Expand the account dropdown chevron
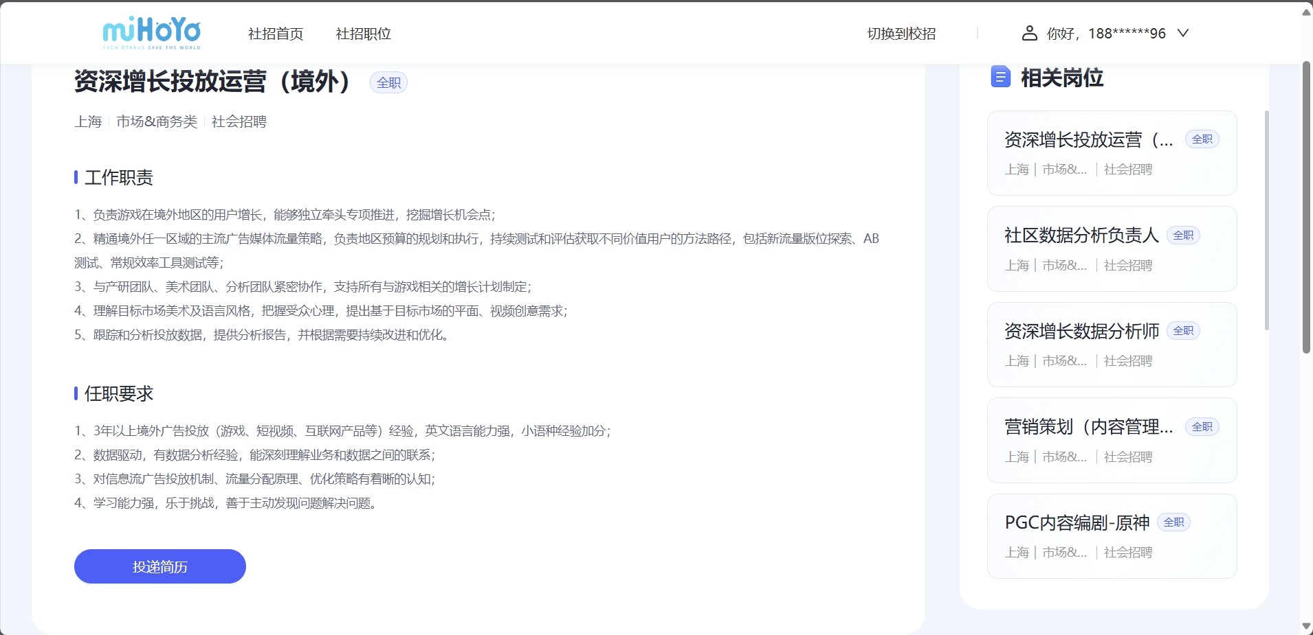 click(x=1183, y=33)
